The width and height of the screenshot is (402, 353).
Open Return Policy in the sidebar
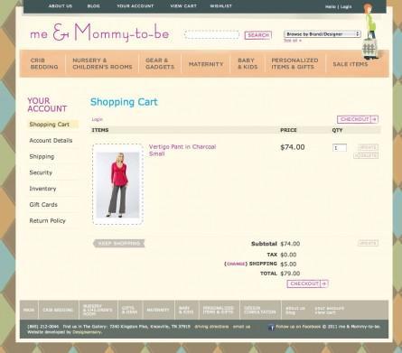[x=47, y=220]
